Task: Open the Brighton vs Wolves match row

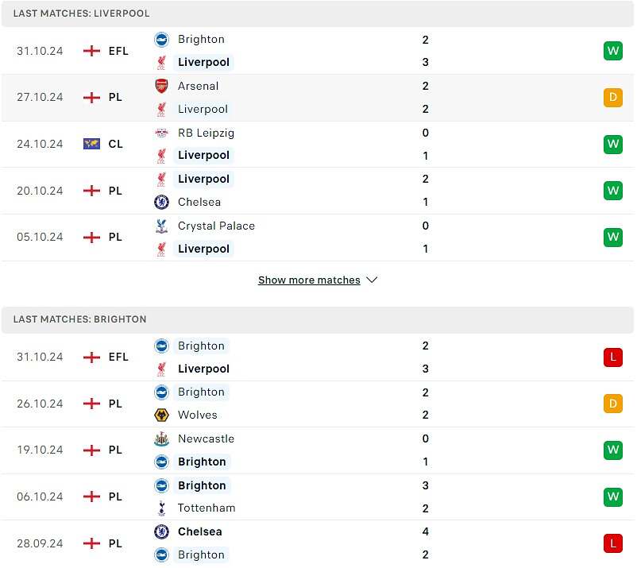Action: [x=318, y=404]
